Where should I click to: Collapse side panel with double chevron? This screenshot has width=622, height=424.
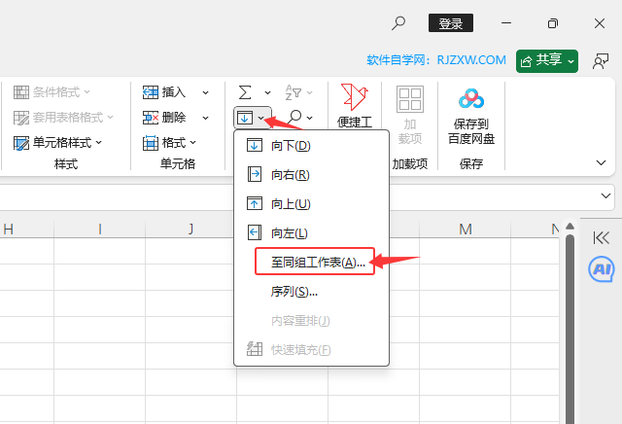(x=601, y=238)
